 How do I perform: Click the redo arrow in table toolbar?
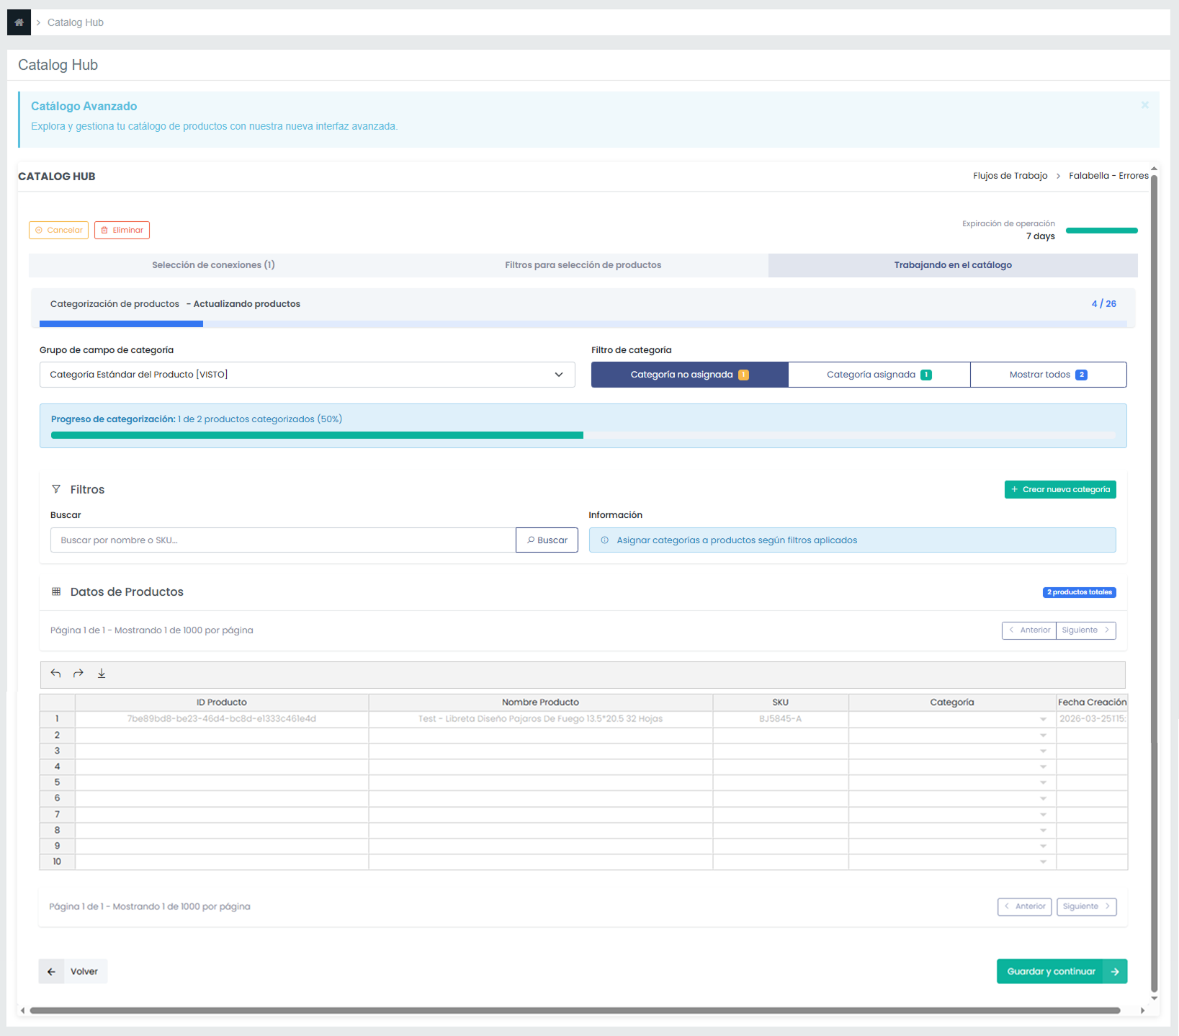[x=79, y=674]
